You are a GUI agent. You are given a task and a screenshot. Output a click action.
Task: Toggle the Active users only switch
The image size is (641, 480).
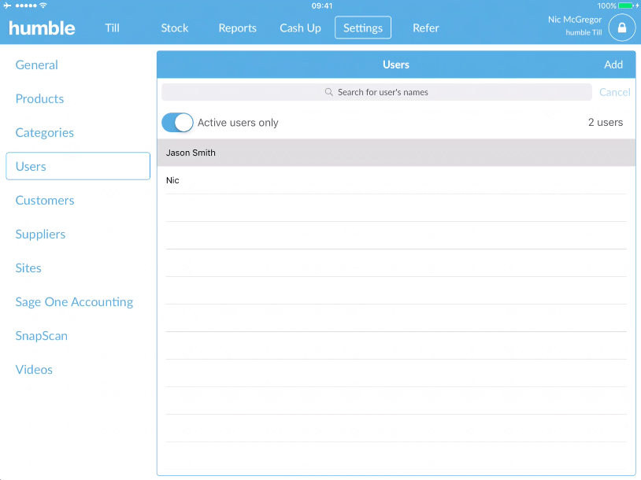point(177,123)
